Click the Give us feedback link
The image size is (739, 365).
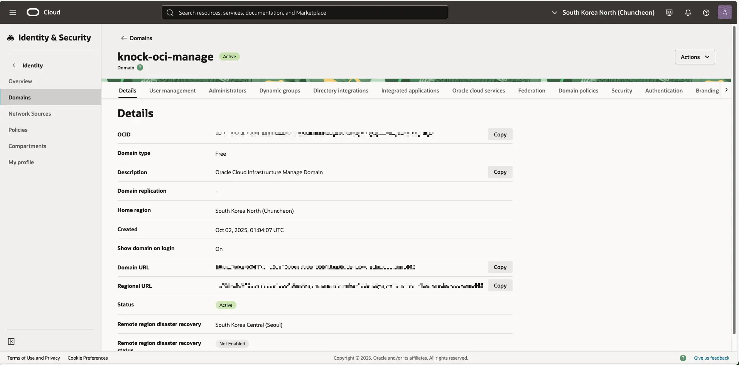click(712, 358)
